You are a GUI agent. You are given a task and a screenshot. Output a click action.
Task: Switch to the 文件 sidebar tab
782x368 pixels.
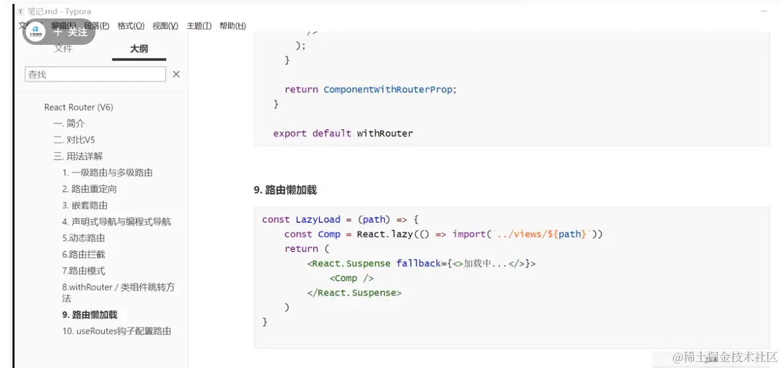[x=63, y=49]
